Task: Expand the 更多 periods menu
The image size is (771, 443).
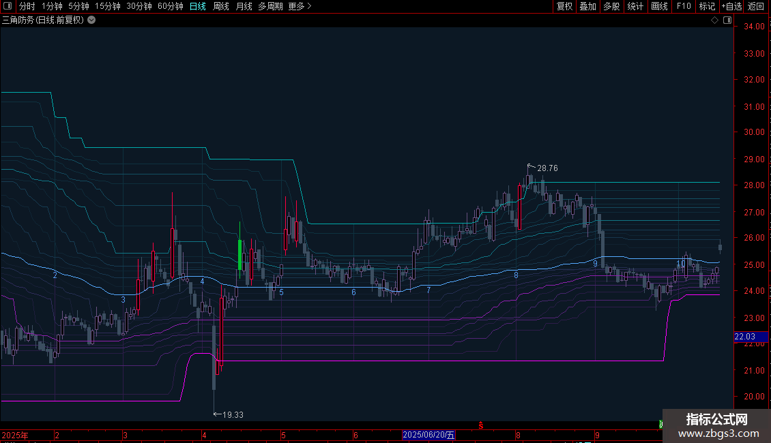Action: click(x=300, y=6)
